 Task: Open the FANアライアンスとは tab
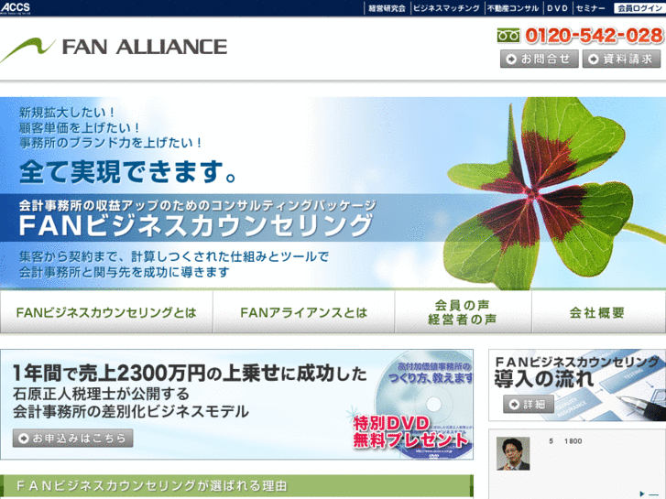pos(304,312)
